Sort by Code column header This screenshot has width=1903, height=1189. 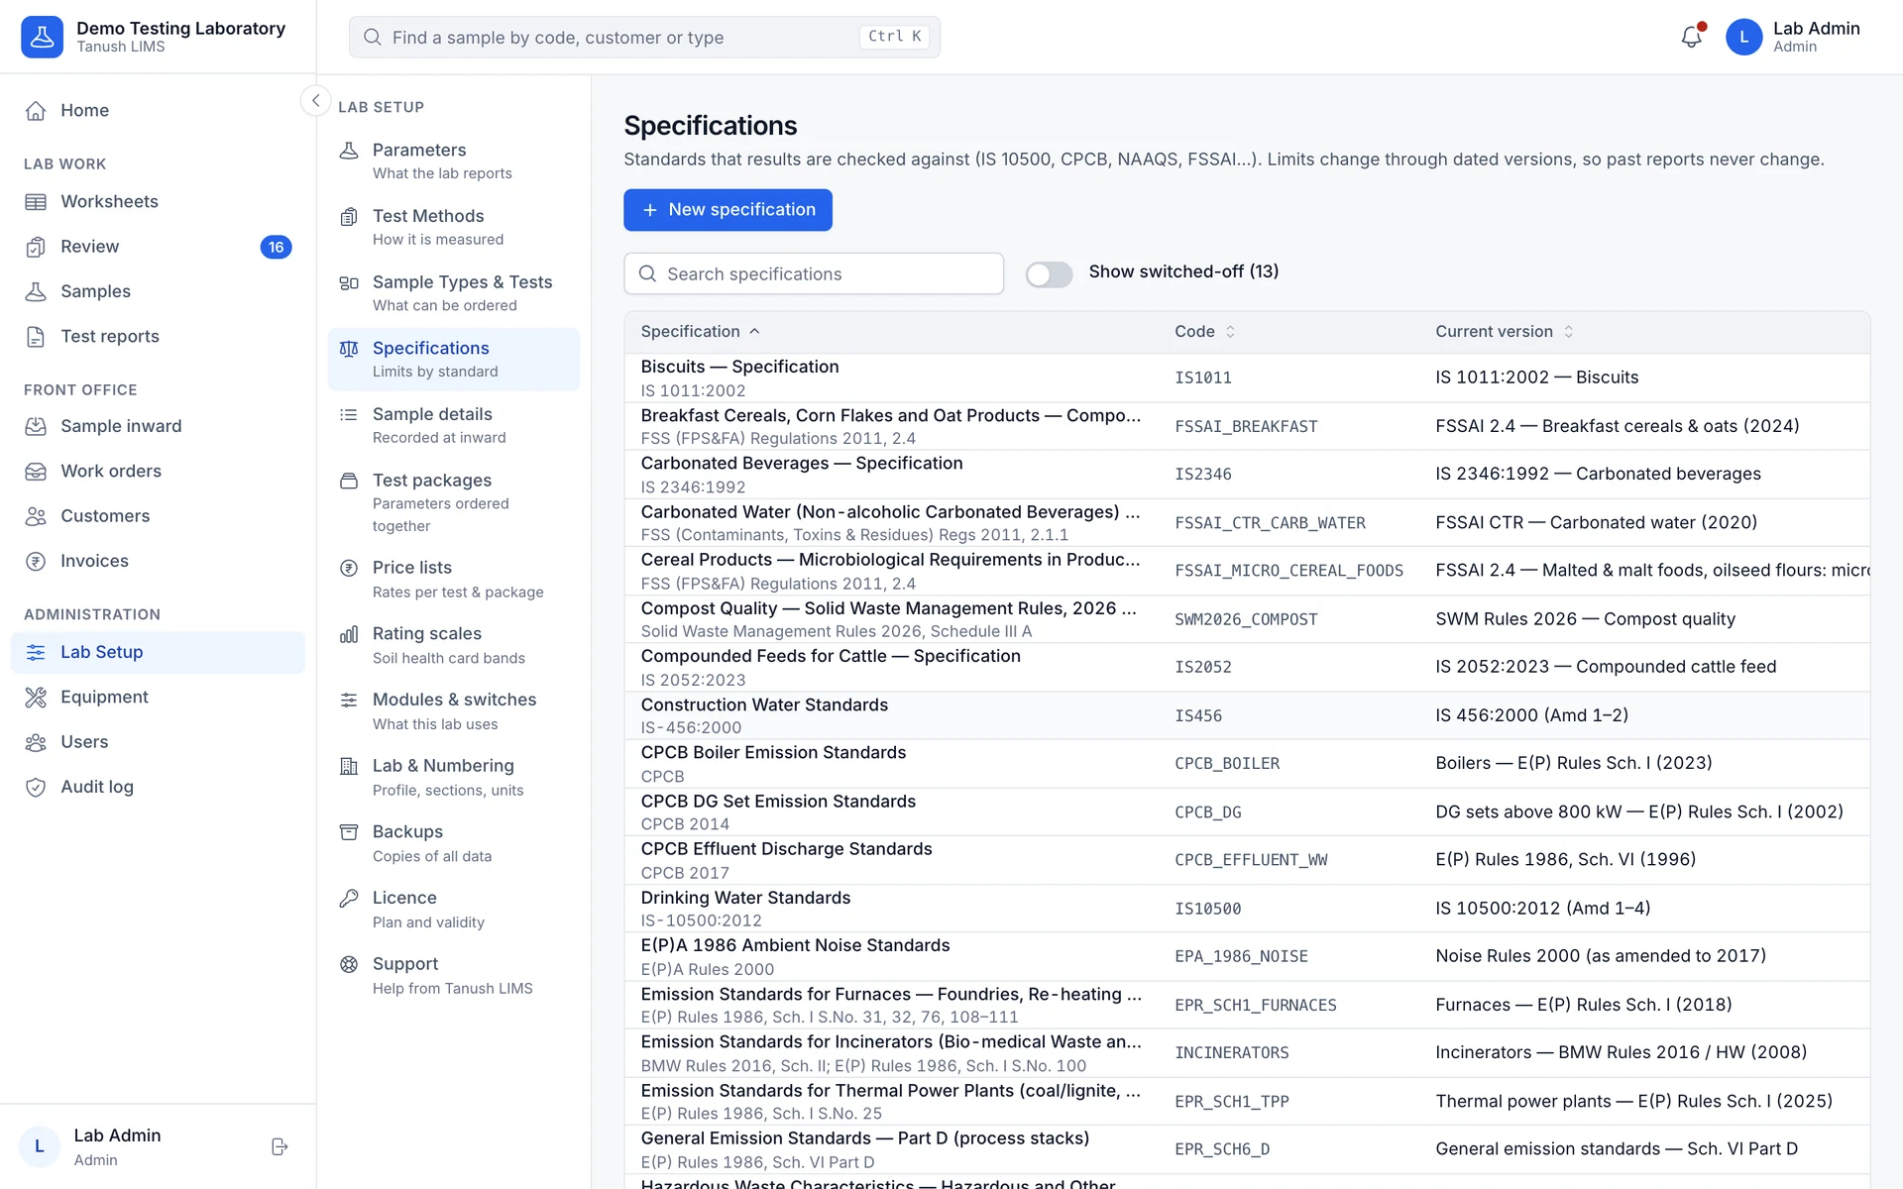tap(1205, 332)
